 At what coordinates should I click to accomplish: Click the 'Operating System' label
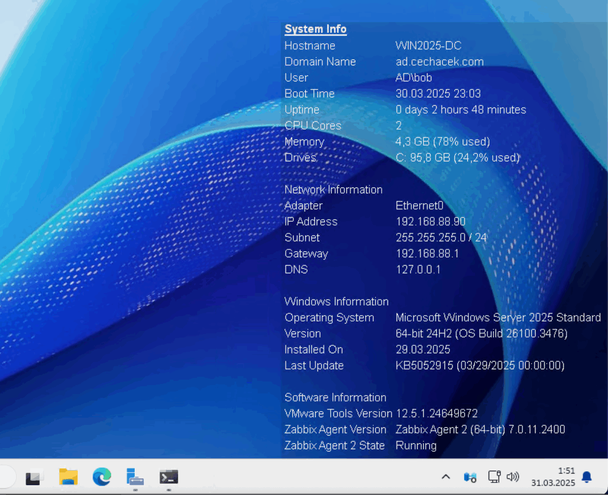(x=329, y=318)
